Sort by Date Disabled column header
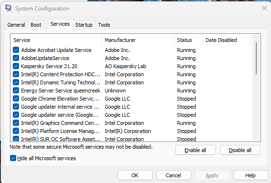This screenshot has height=183, width=271. [x=227, y=40]
